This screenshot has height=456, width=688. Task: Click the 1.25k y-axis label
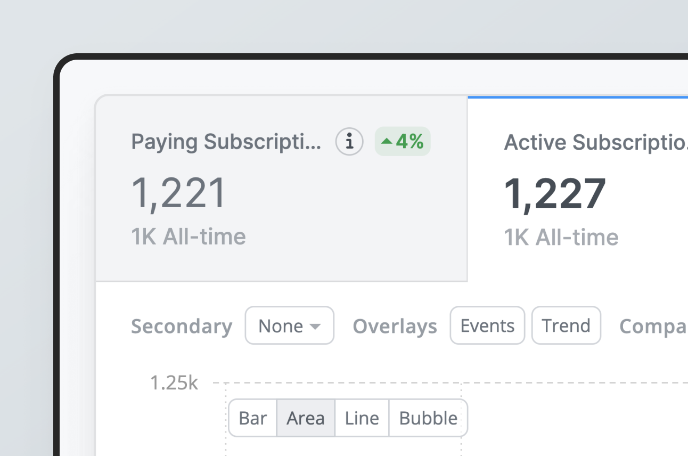[174, 383]
